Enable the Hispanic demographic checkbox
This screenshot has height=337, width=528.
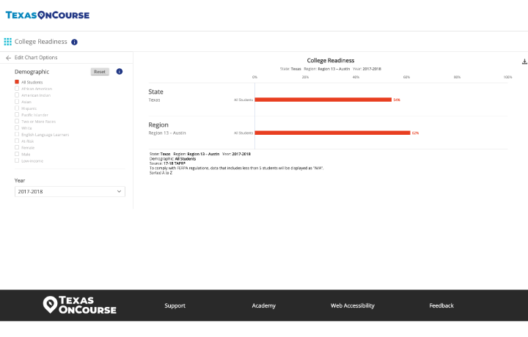tap(17, 108)
